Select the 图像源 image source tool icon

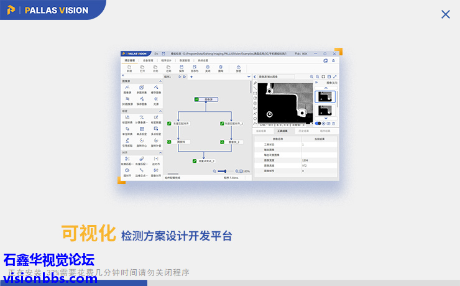127,88
